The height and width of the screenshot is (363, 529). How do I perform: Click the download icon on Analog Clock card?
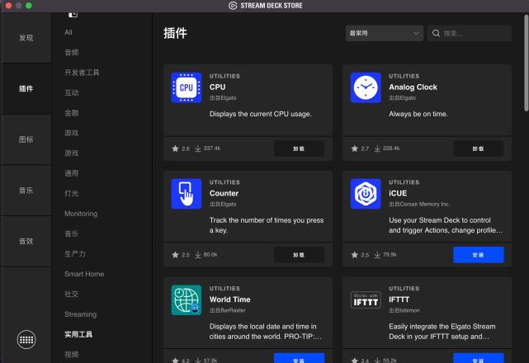[x=377, y=148]
